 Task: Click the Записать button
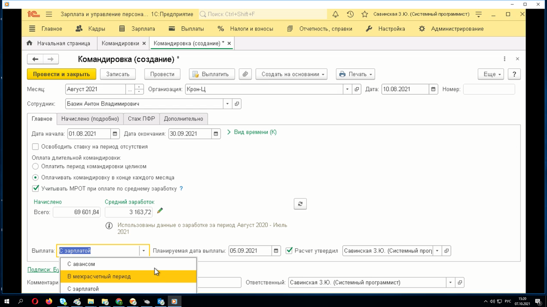pyautogui.click(x=118, y=74)
